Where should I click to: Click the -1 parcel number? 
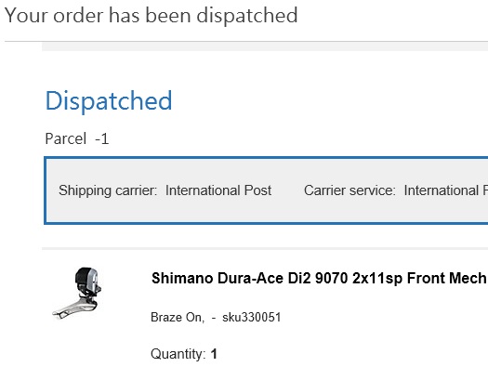tap(101, 138)
